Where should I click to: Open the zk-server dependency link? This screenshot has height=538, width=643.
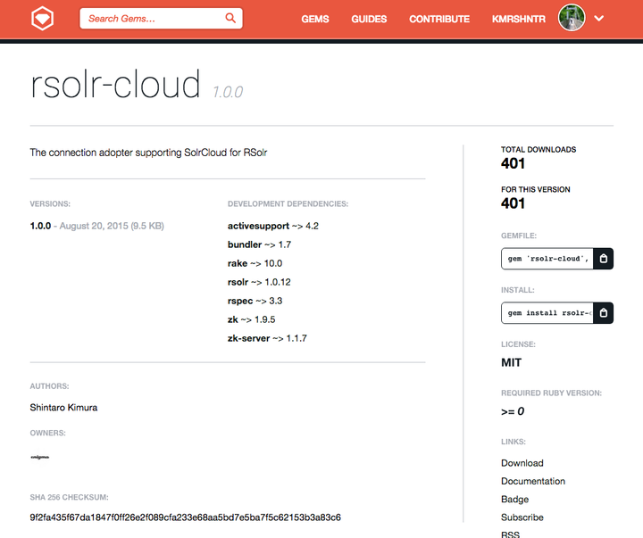pos(248,338)
